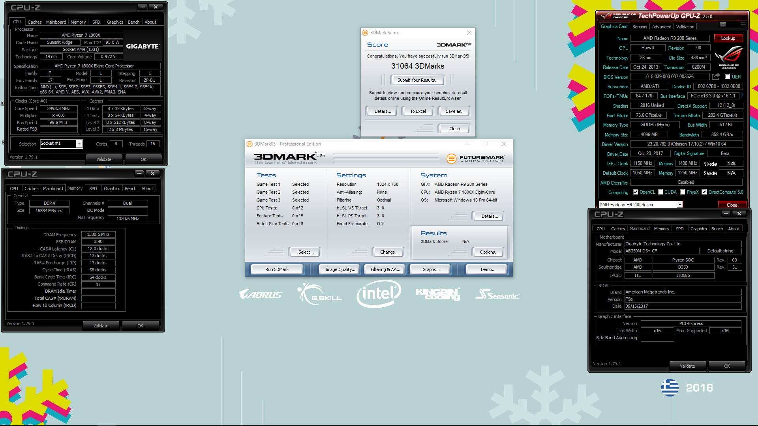Click the Core Speed 3993.3 MHz value
This screenshot has height=426, width=758.
point(58,108)
